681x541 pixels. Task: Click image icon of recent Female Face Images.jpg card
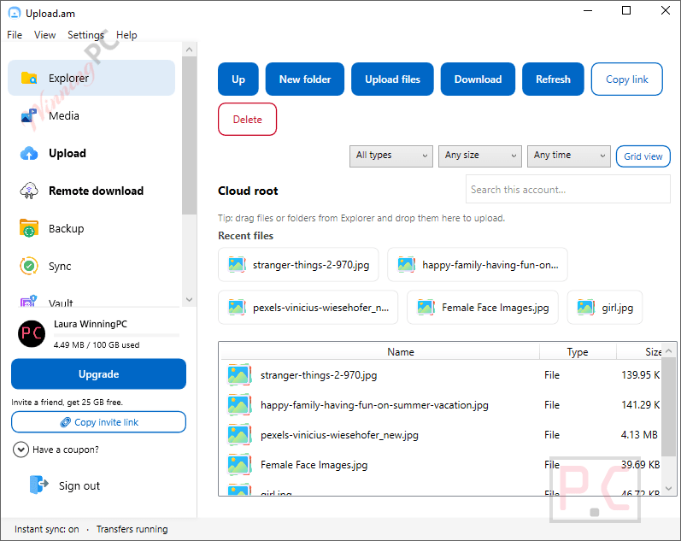[426, 307]
